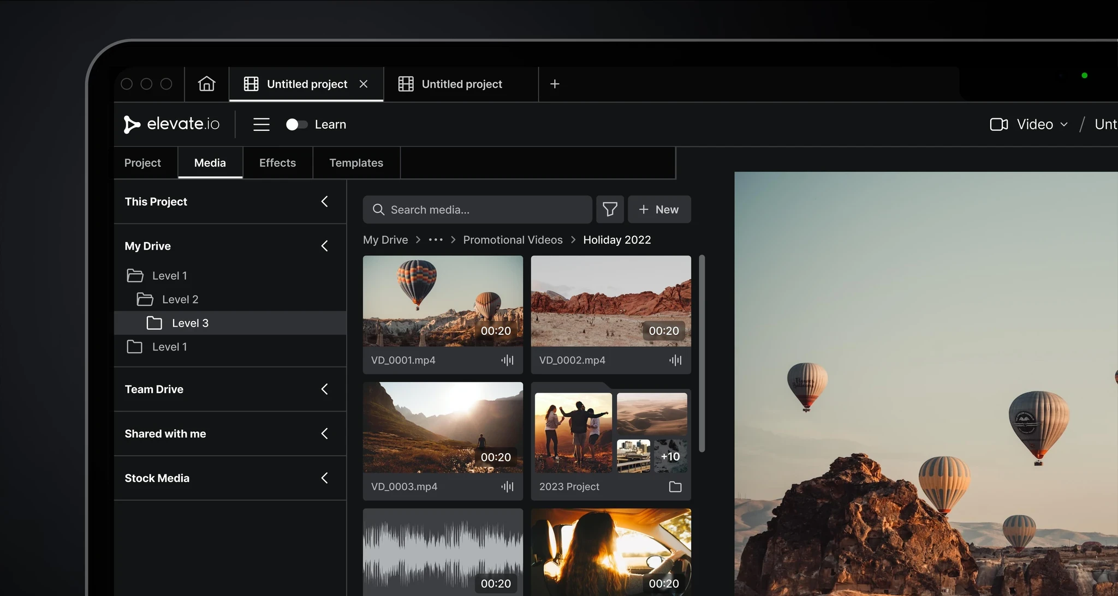Select the Level 3 folder

pyautogui.click(x=189, y=323)
